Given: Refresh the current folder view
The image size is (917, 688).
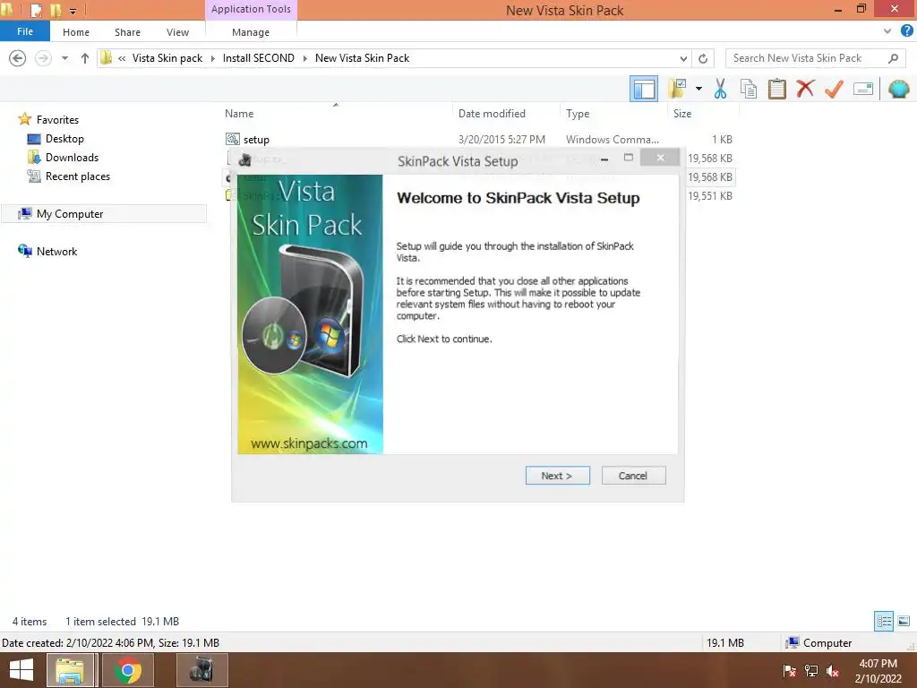Looking at the screenshot, I should [703, 58].
